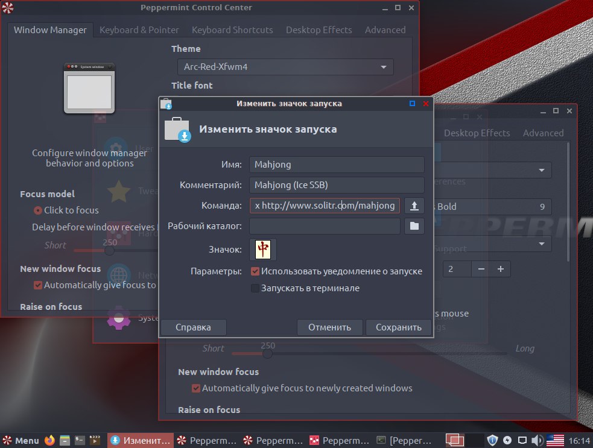This screenshot has height=448, width=593.
Task: Select Window Manager tab in front Control Center
Action: tap(50, 30)
